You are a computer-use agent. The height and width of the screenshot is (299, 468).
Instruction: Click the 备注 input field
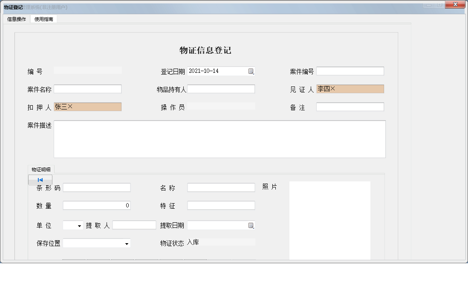tap(350, 106)
